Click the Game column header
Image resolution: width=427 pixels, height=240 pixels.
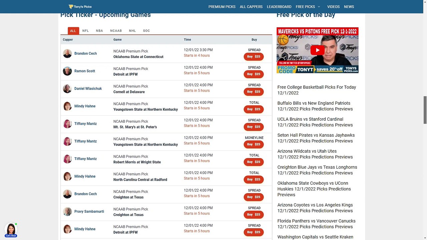(x=117, y=40)
